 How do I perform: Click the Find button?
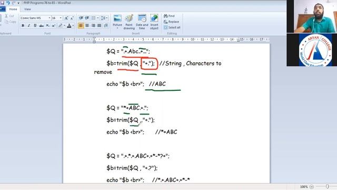pos(169,16)
